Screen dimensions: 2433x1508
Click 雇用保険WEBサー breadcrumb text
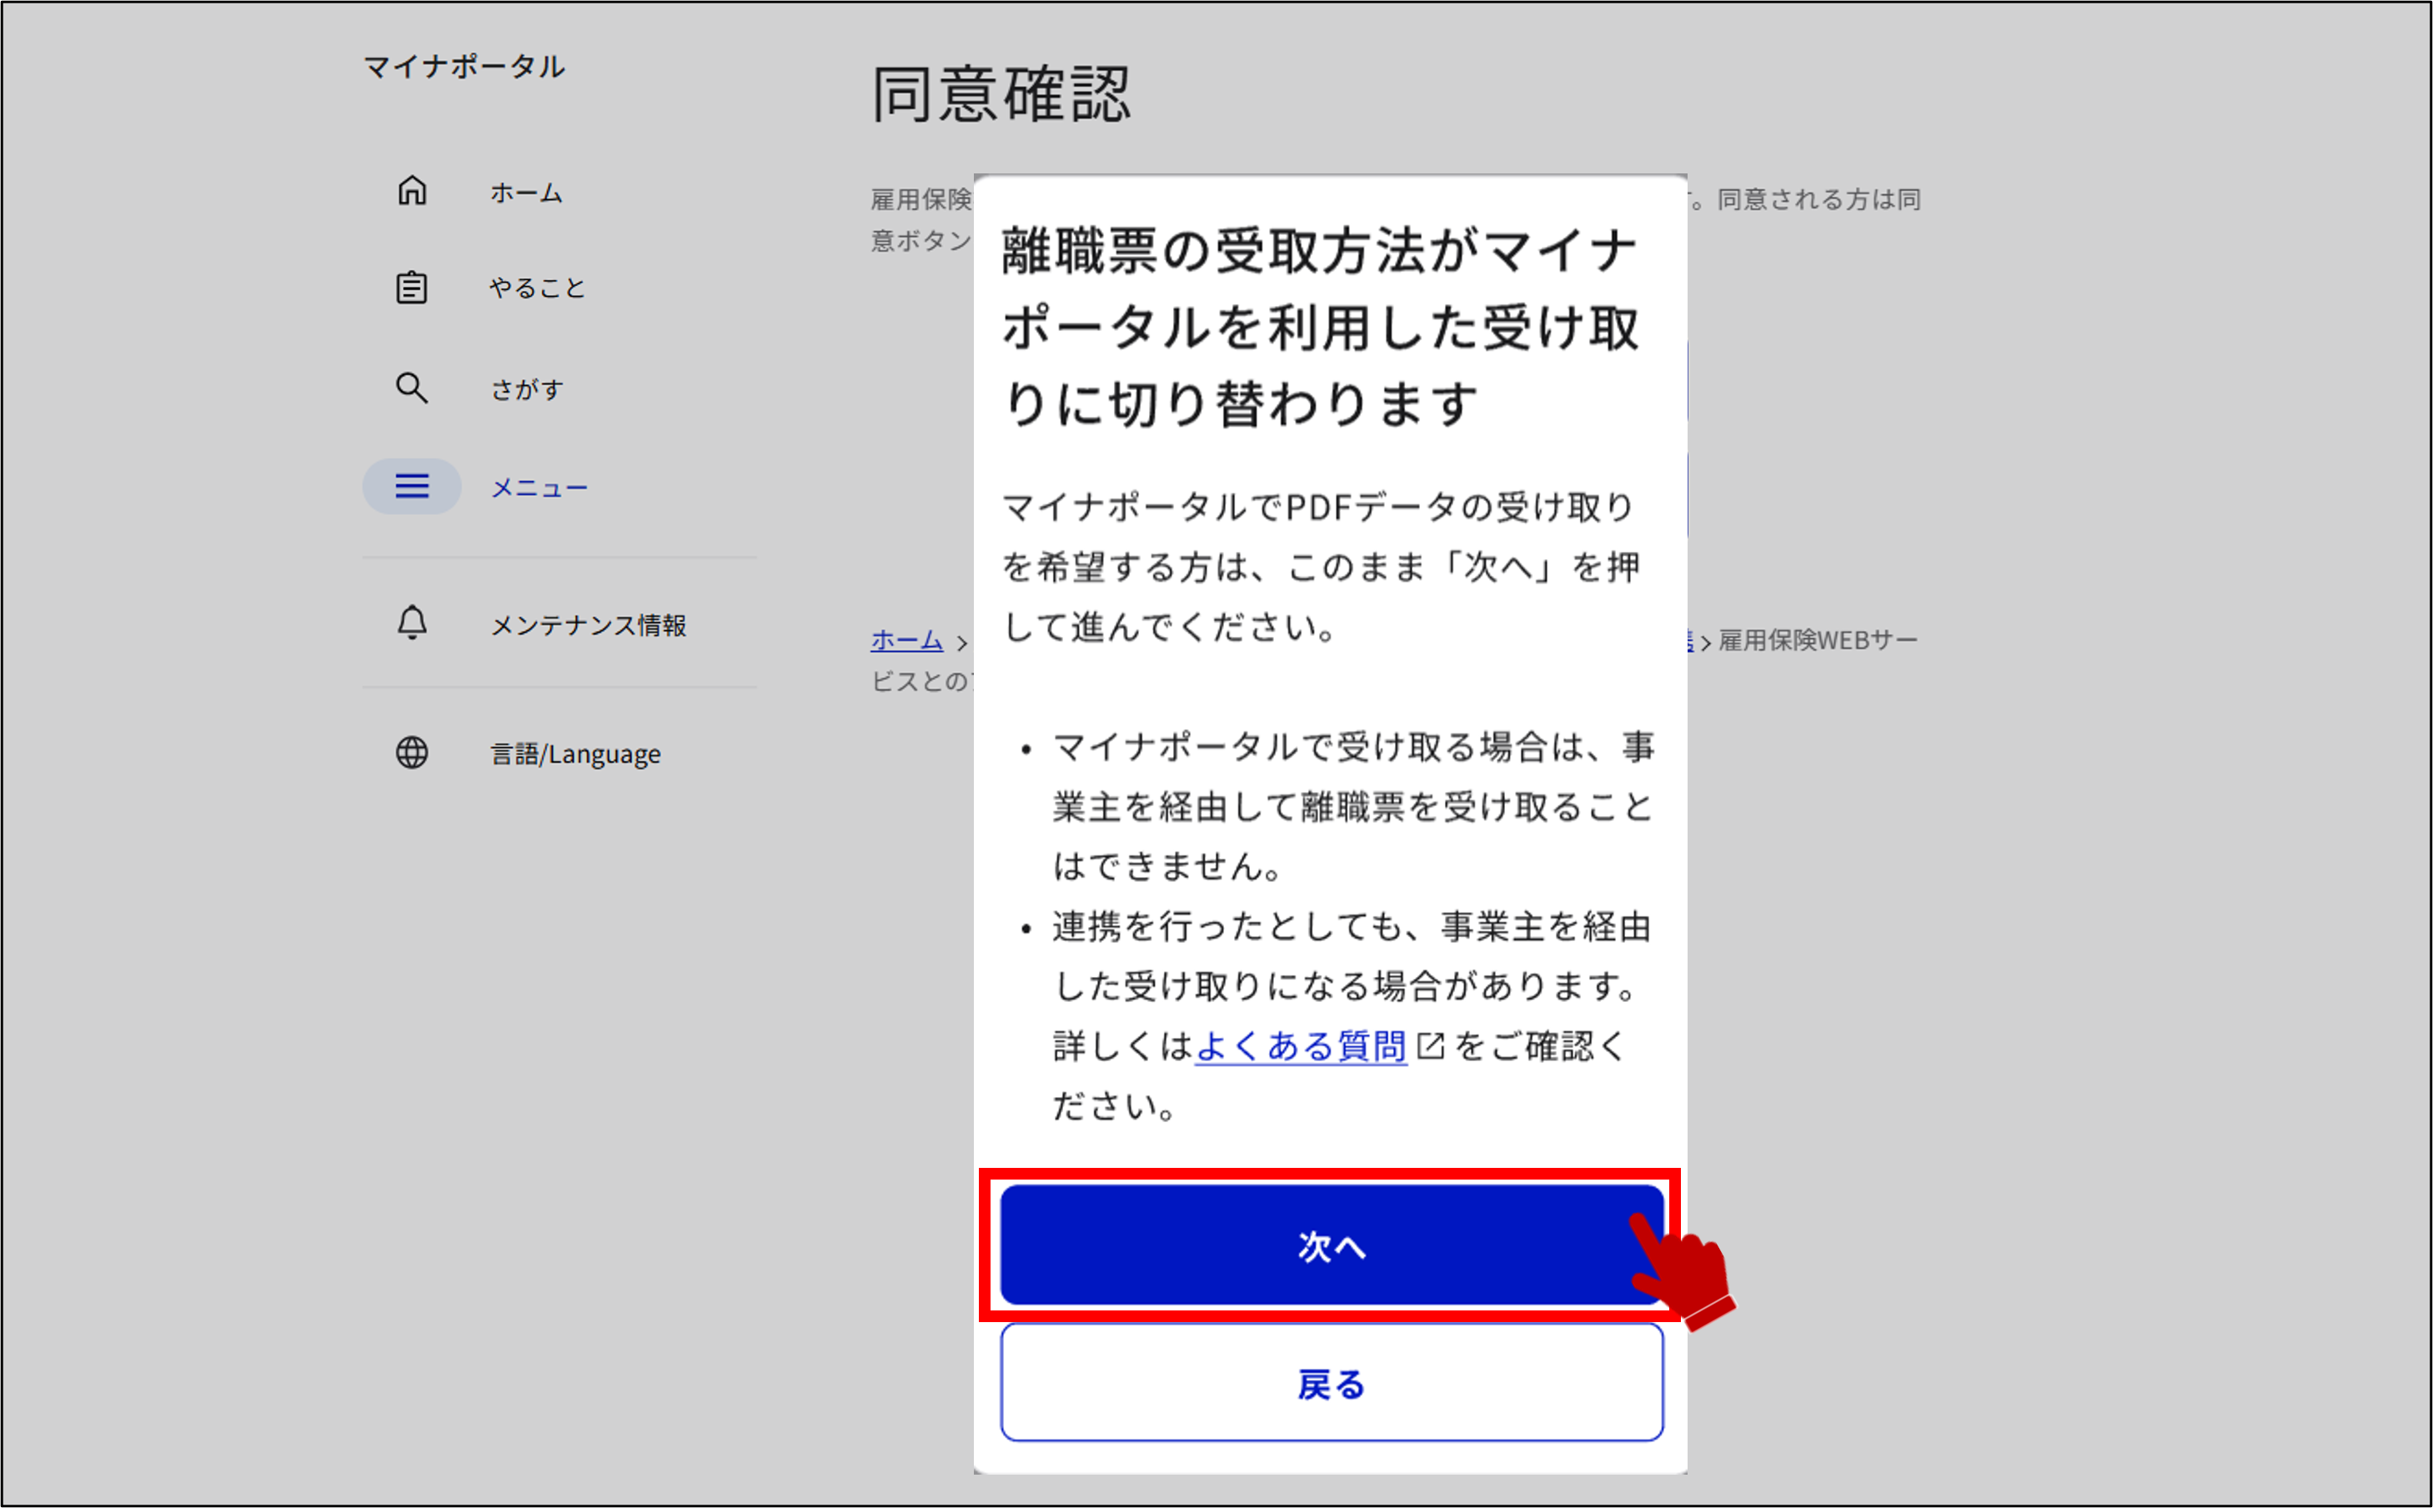1817,640
